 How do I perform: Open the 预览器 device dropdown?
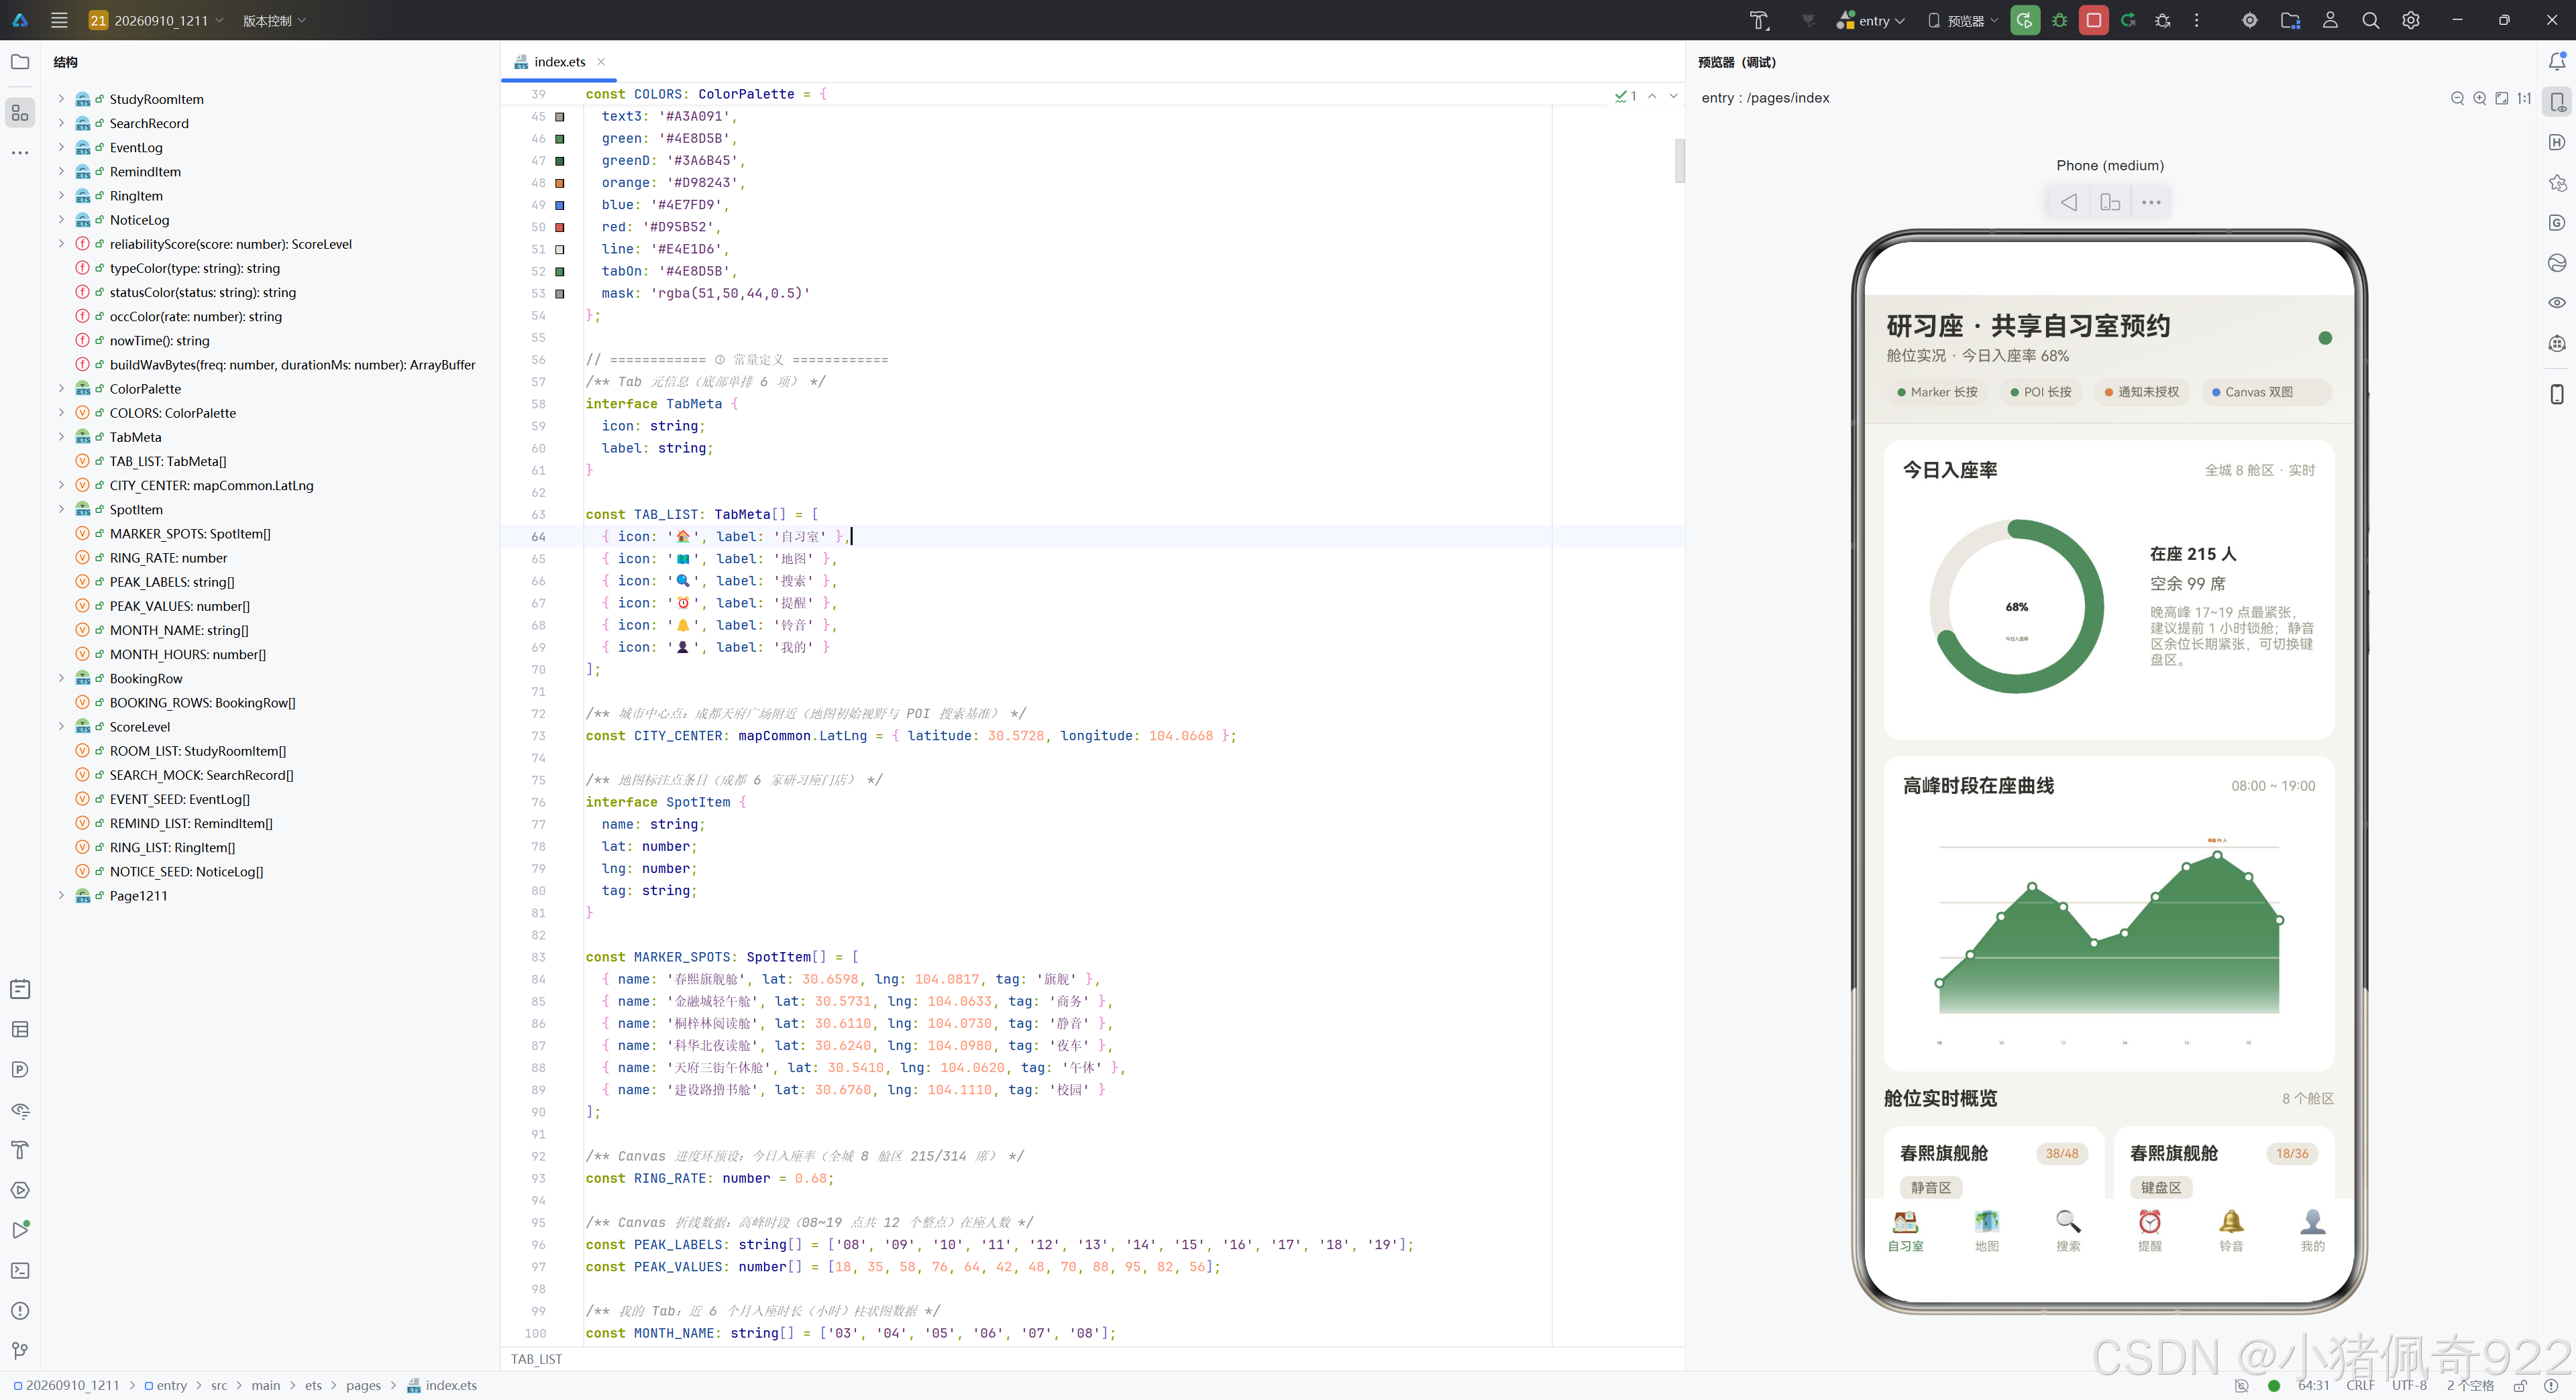click(1963, 20)
